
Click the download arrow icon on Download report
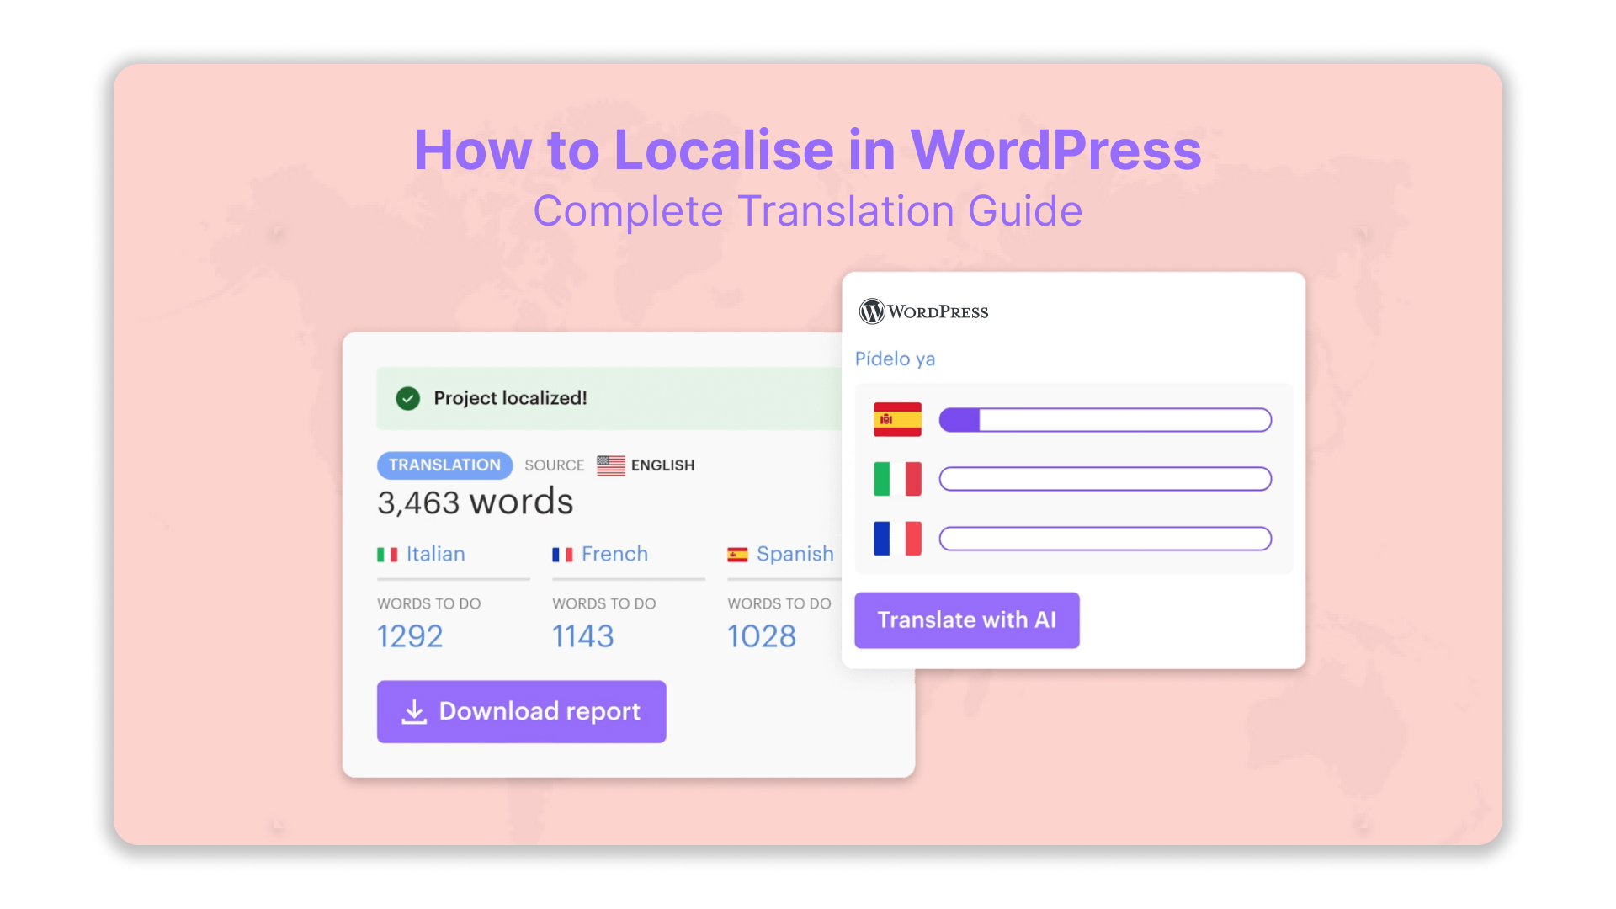pyautogui.click(x=414, y=711)
